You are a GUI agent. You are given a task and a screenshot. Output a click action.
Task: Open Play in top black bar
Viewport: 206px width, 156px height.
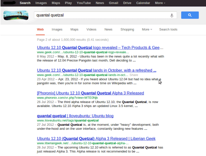click(x=68, y=3)
